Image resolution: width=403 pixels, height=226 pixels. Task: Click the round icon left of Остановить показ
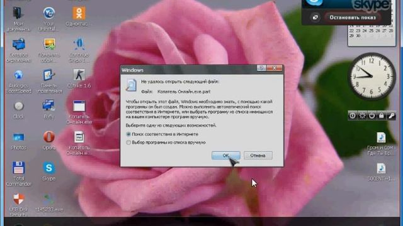click(315, 18)
